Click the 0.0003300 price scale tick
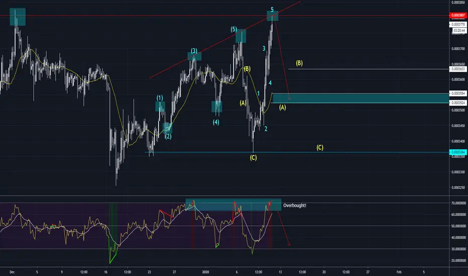 tap(458, 172)
